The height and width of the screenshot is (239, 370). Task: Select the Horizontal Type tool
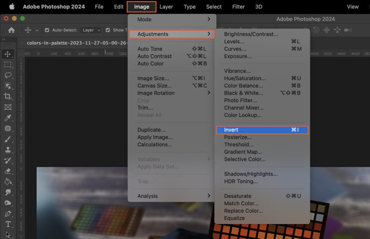coord(8,224)
